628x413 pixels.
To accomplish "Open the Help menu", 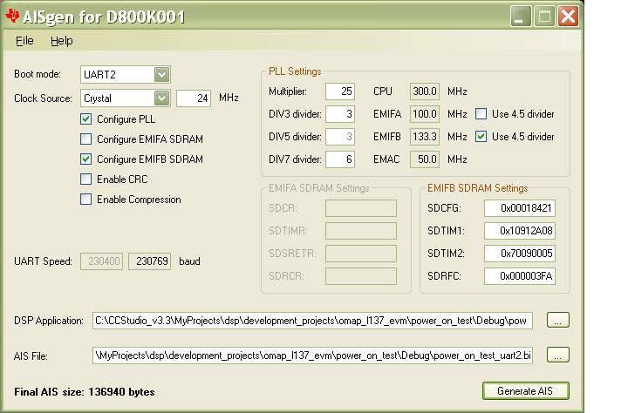I will point(62,41).
